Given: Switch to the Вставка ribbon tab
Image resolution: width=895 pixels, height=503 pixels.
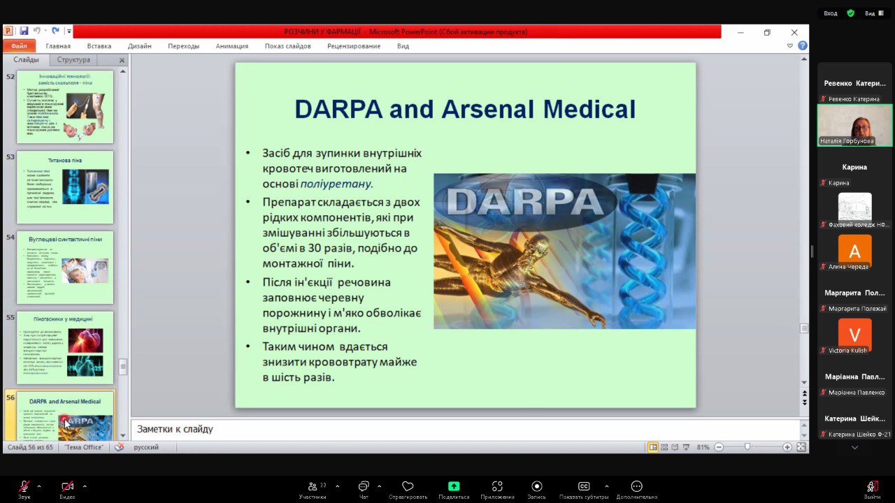Looking at the screenshot, I should click(x=99, y=46).
